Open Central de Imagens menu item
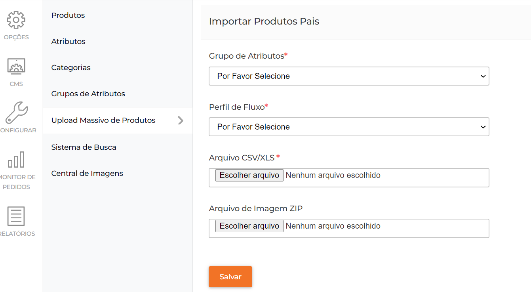Viewport: 531px width, 292px height. [87, 174]
